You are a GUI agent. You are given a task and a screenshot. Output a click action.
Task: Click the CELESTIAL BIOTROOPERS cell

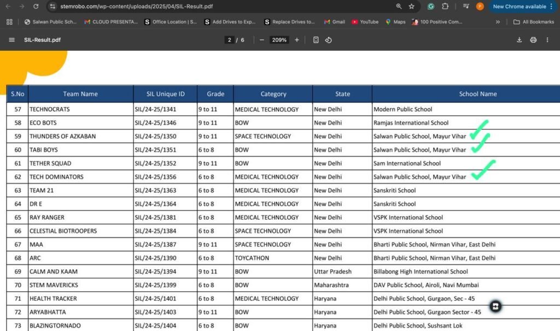(x=81, y=231)
